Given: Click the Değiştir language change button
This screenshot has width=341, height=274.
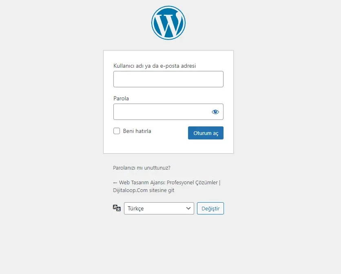Looking at the screenshot, I should [210, 208].
